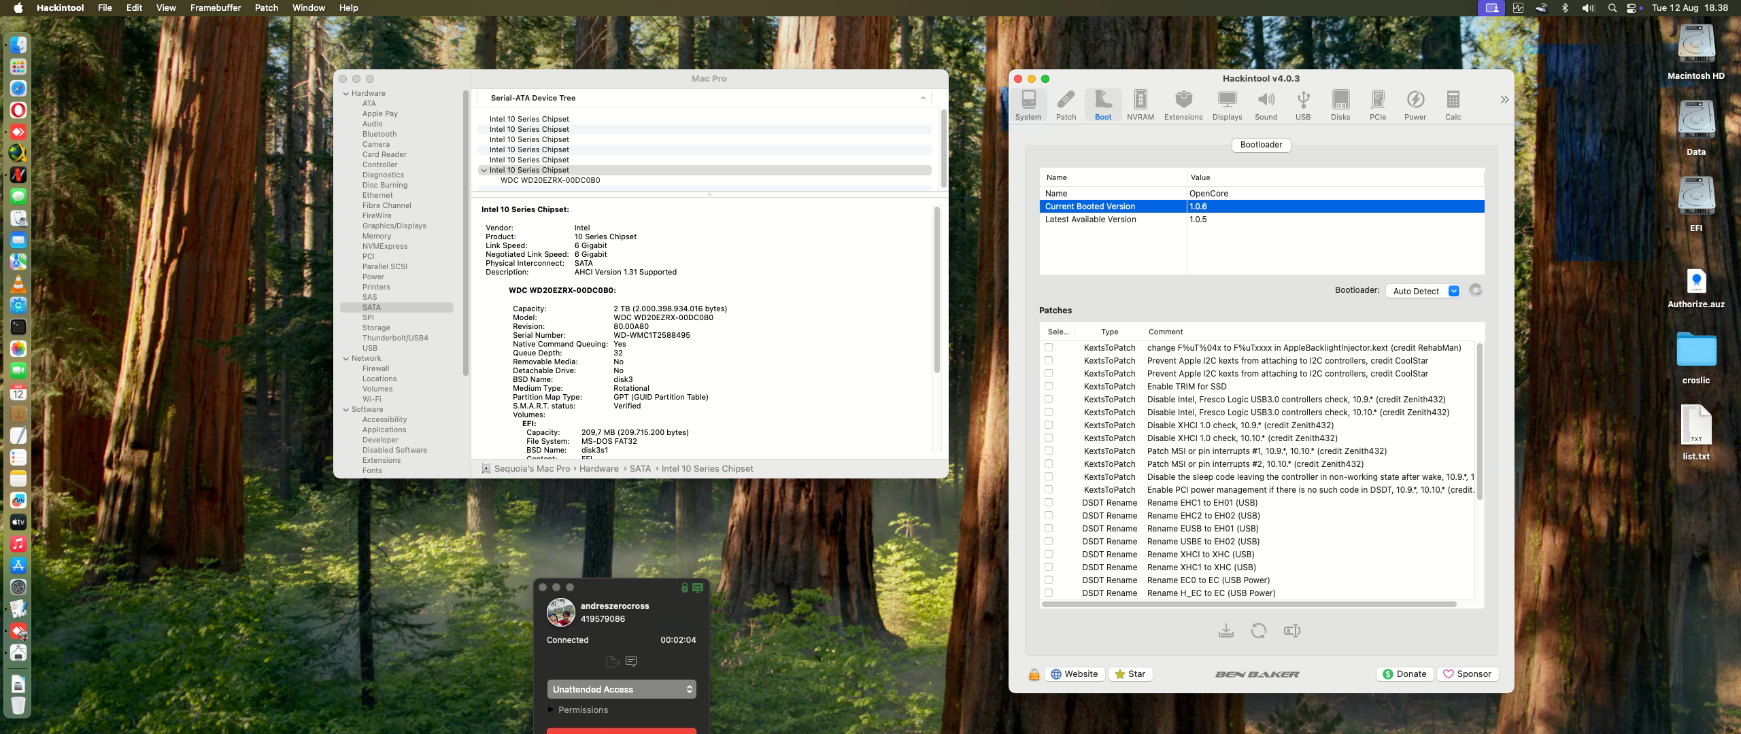The width and height of the screenshot is (1741, 734).
Task: Click the patches list vertical scrollbar
Action: pyautogui.click(x=1479, y=421)
